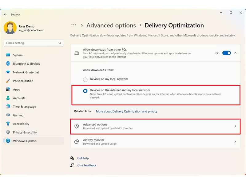
Task: Select the Privacy & security shield icon
Action: (8, 132)
